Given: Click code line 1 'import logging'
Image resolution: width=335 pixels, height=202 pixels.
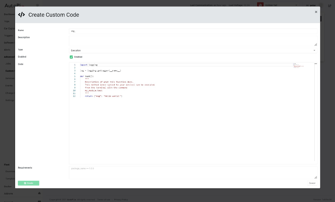Looking at the screenshot, I should (89, 65).
